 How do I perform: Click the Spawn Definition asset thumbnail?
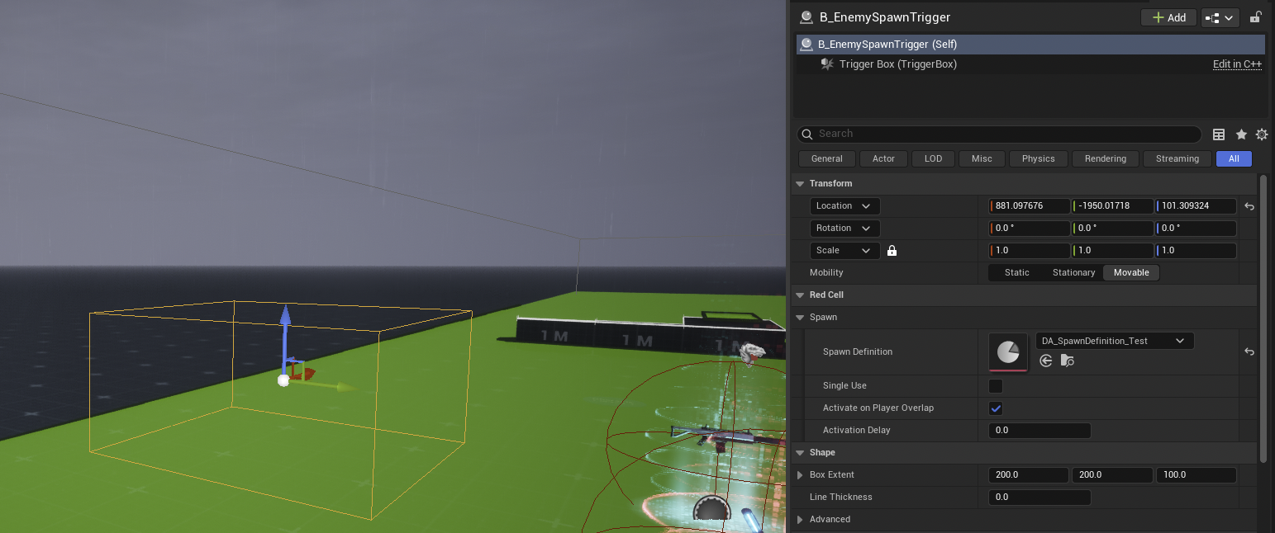point(1008,351)
